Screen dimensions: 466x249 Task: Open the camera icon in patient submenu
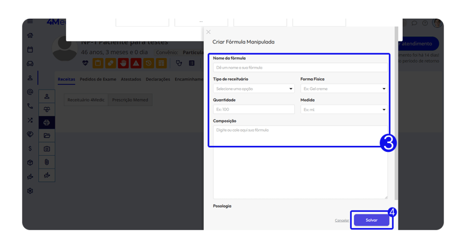[46, 149]
